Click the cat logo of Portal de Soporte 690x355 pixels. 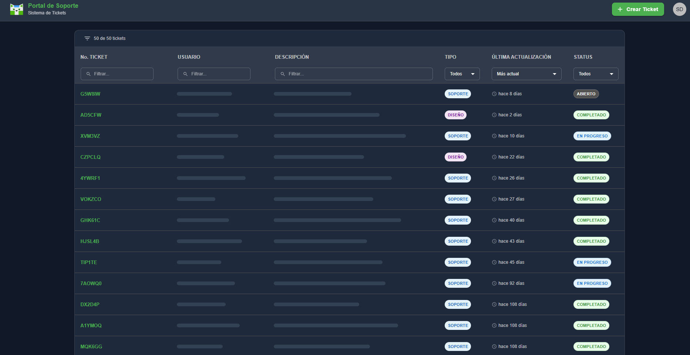tap(17, 9)
